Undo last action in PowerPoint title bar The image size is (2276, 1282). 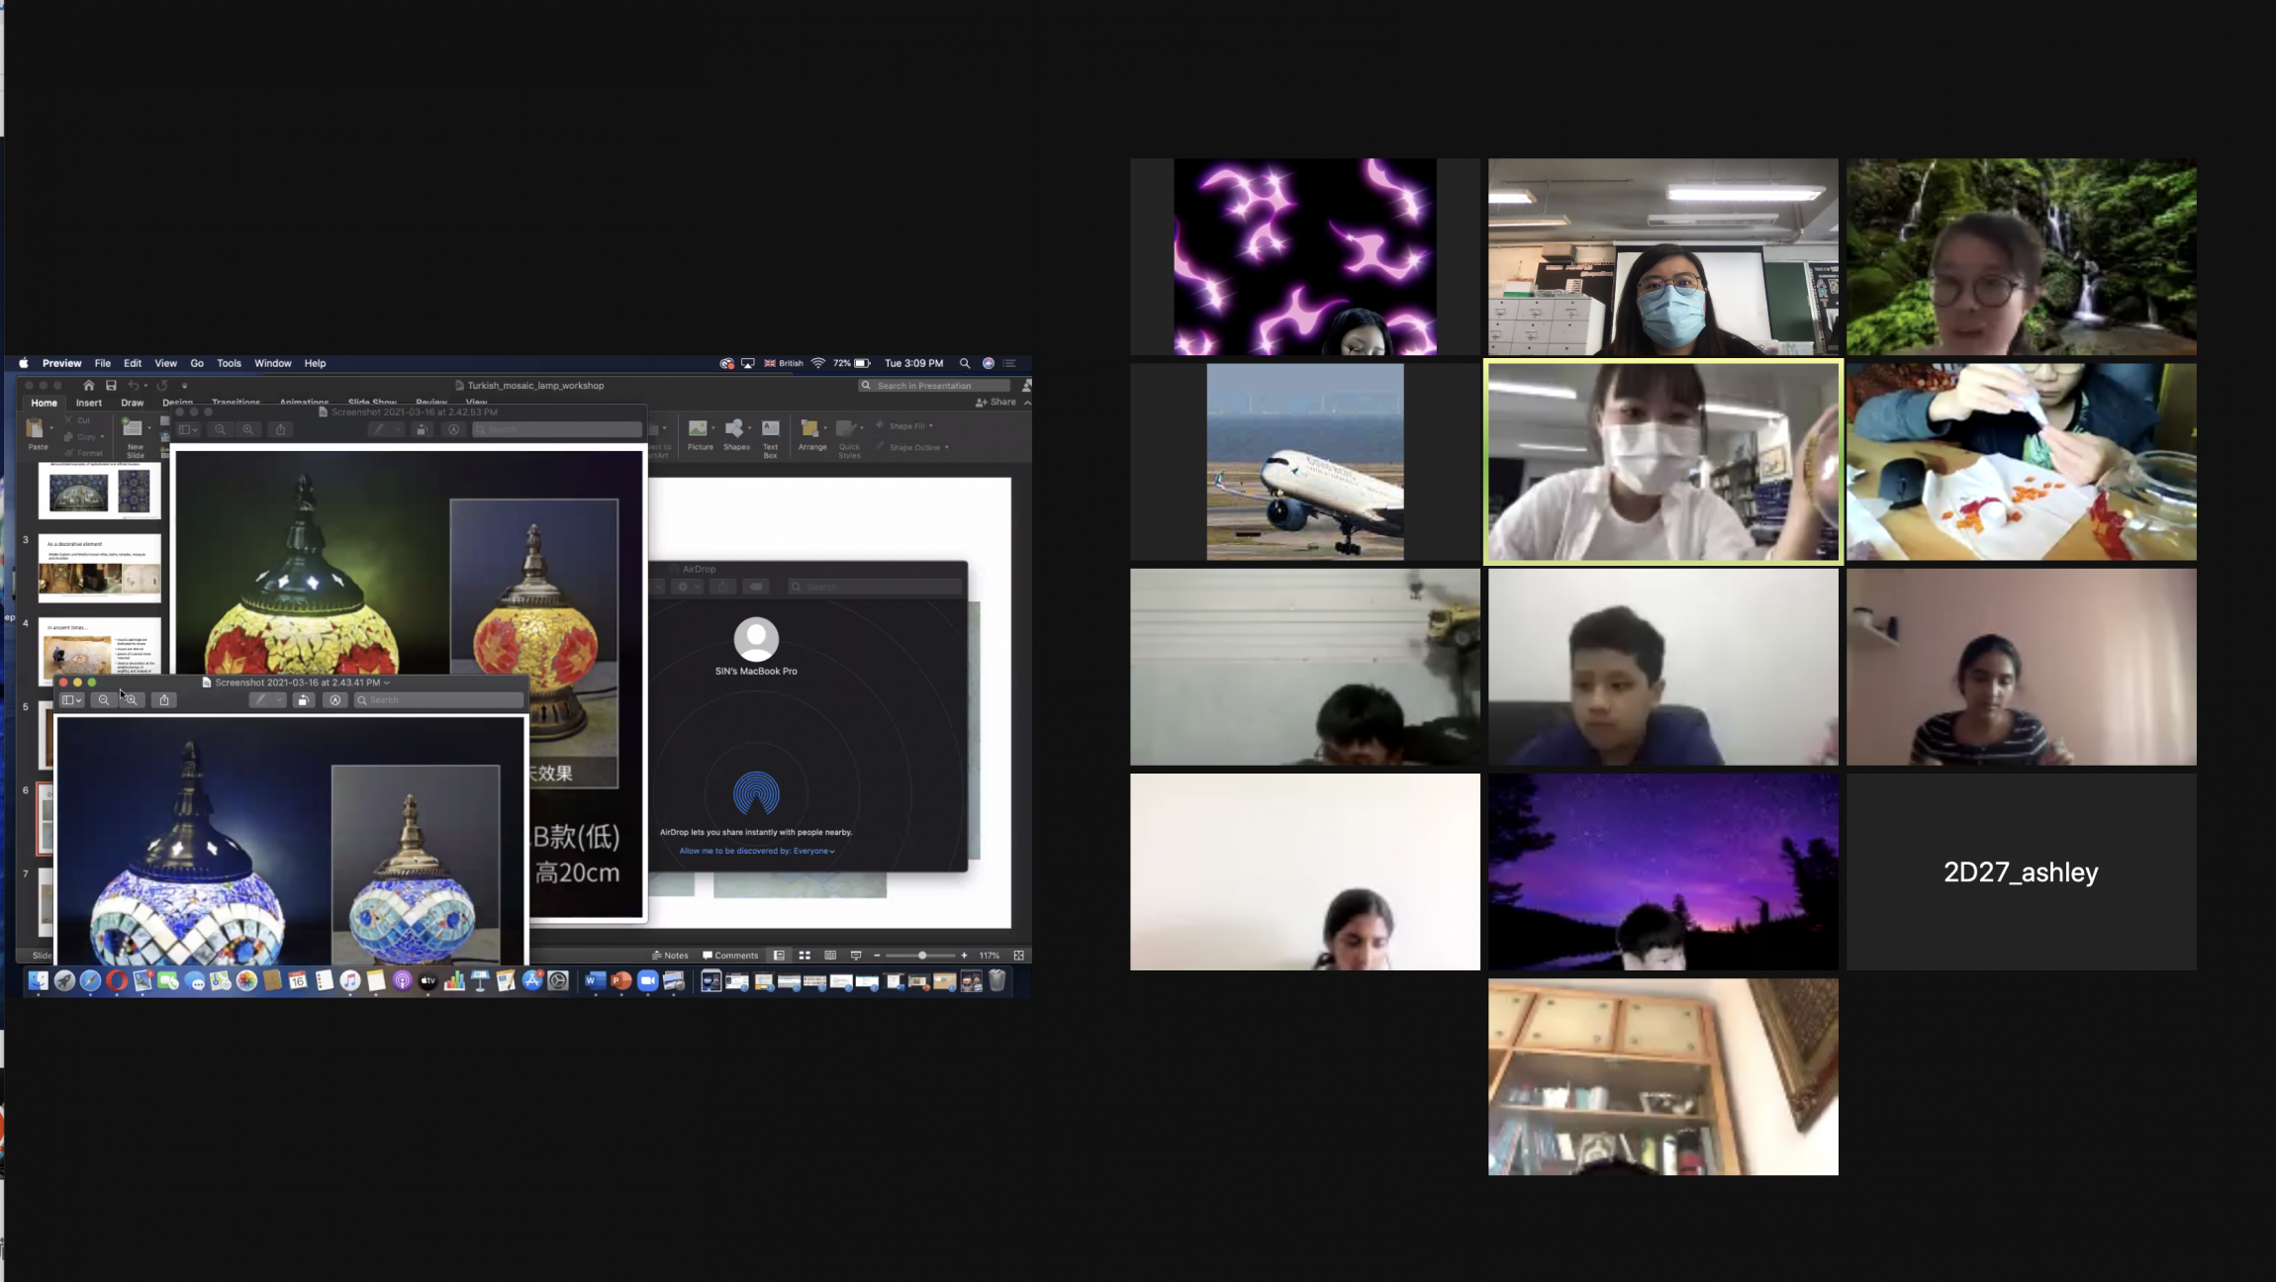pos(134,385)
